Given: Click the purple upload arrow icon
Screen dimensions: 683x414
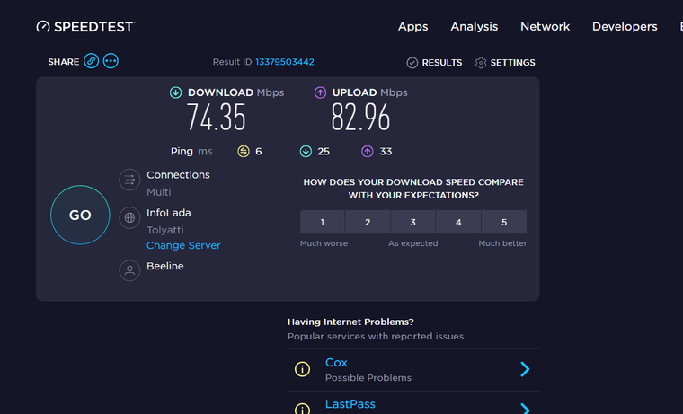Looking at the screenshot, I should pos(320,92).
